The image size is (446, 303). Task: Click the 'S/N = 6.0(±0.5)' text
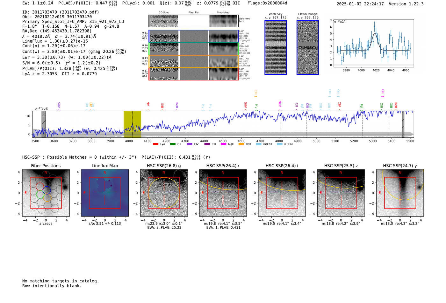click(x=41, y=63)
